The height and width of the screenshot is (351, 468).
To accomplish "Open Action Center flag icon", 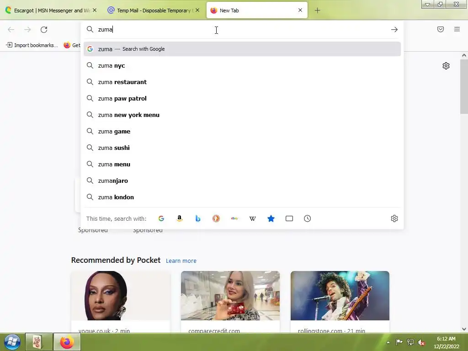I will pos(399,342).
